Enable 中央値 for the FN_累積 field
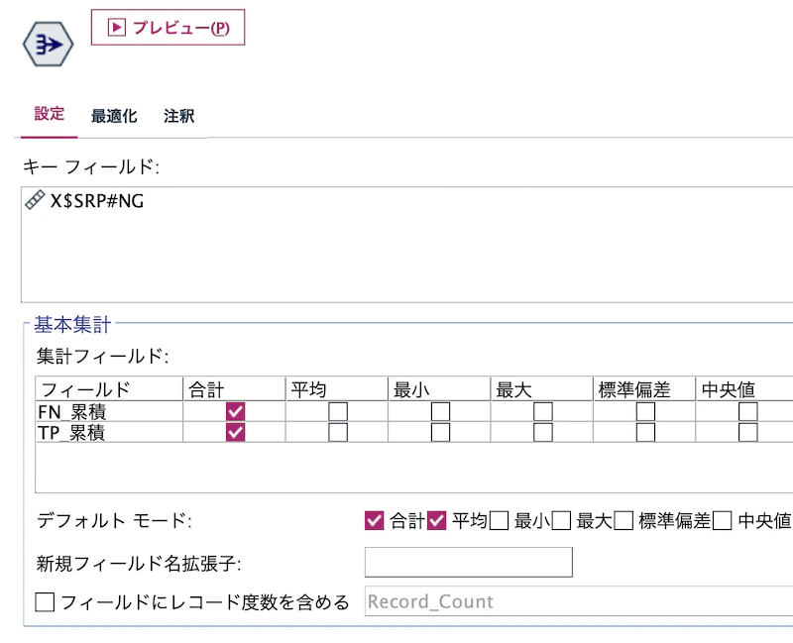The height and width of the screenshot is (643, 793). tap(746, 409)
